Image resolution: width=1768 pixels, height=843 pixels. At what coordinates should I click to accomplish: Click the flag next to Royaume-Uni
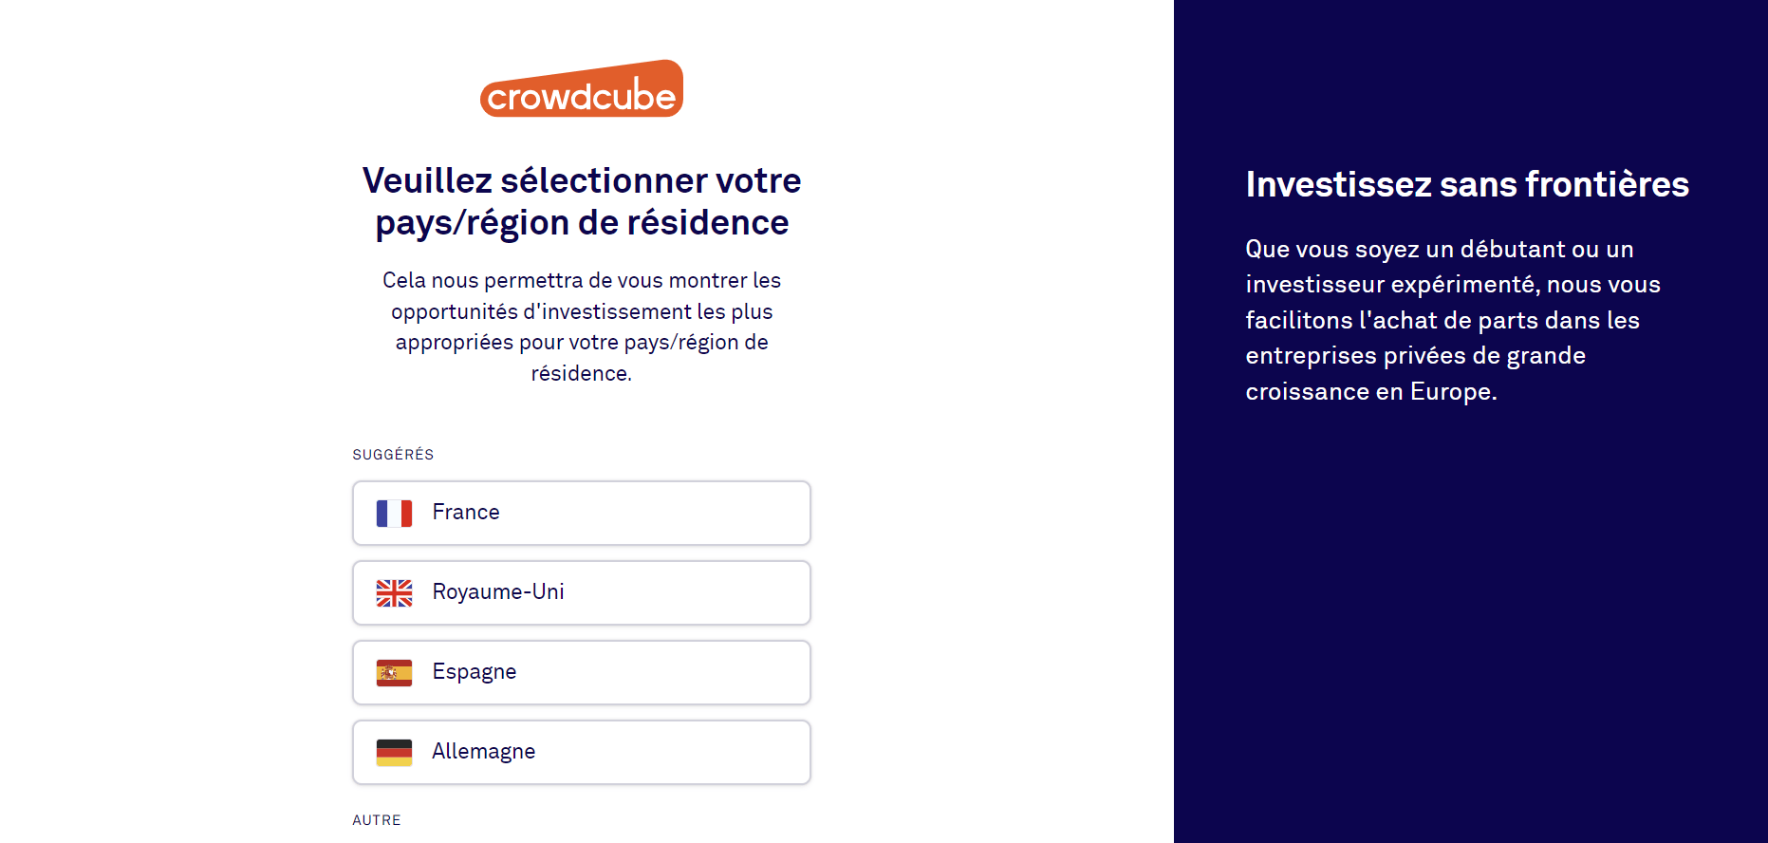(x=395, y=592)
